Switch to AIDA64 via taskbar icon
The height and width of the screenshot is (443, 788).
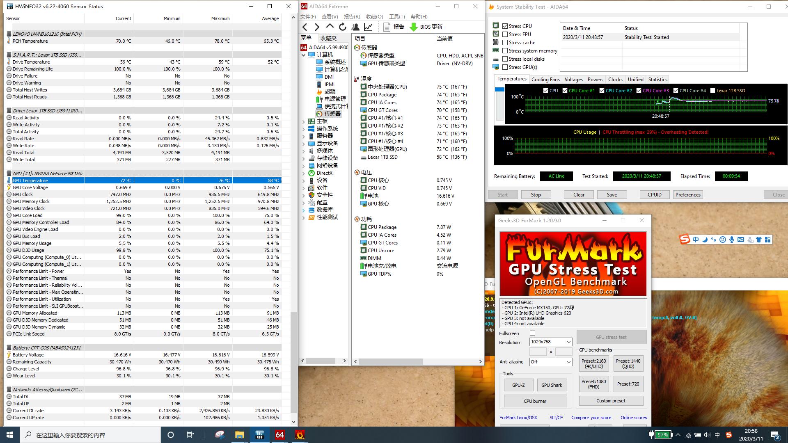pos(279,435)
